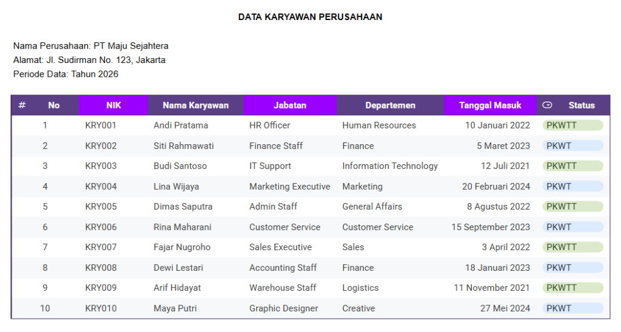This screenshot has height=332, width=621.
Task: Select the Customer Service job title cell
Action: (284, 227)
